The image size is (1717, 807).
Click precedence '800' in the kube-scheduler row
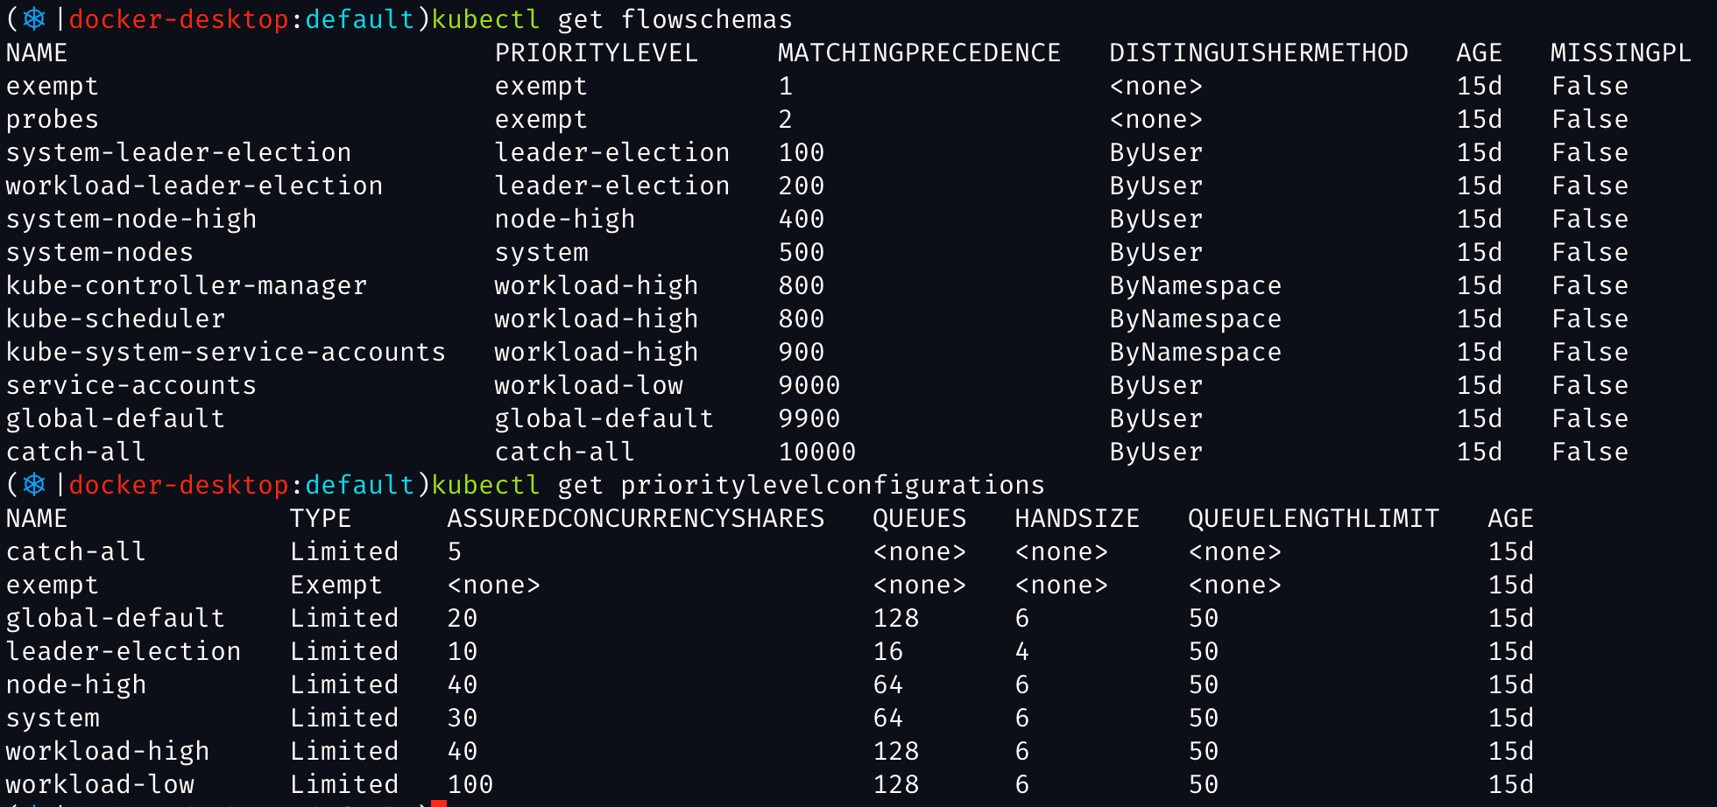point(802,319)
